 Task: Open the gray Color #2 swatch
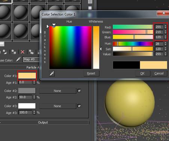point(27,91)
